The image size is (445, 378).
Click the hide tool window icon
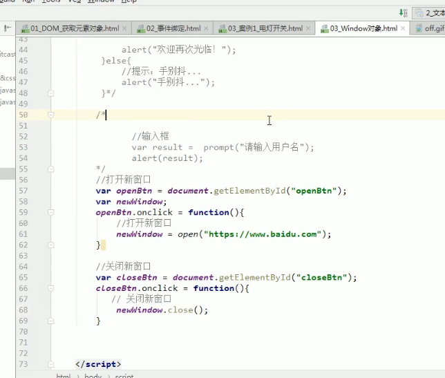(8, 28)
